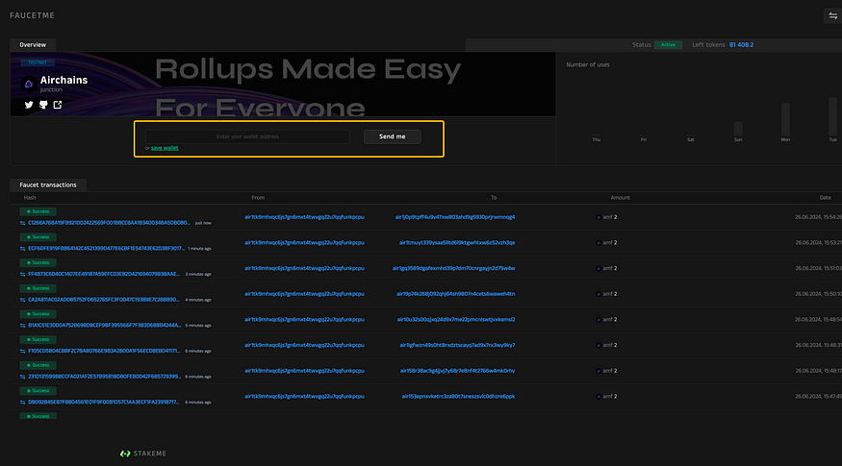Click Success badge above hash C1268A768A
The image size is (842, 466).
[x=38, y=211]
